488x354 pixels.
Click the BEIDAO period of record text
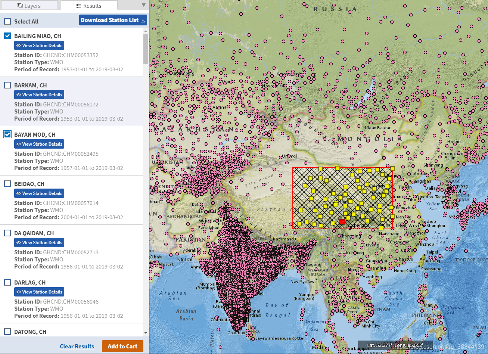(x=69, y=217)
